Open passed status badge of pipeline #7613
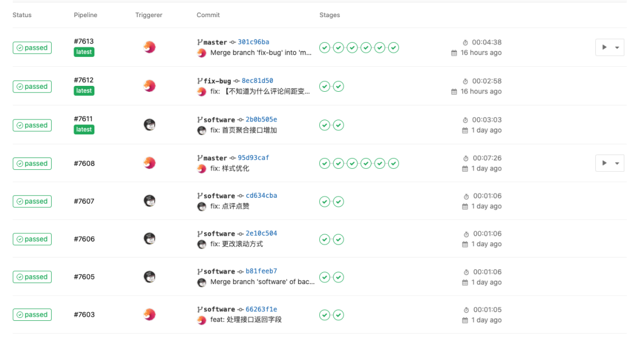Viewport: 641px width, 341px height. [32, 48]
